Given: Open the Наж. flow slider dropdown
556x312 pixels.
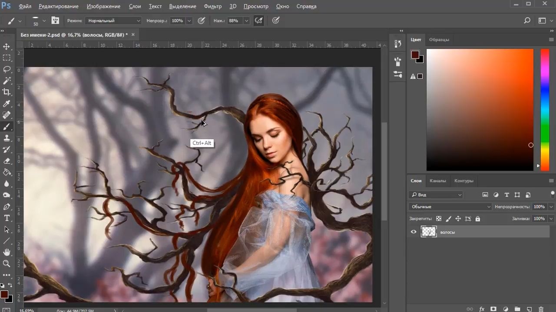Looking at the screenshot, I should click(246, 21).
